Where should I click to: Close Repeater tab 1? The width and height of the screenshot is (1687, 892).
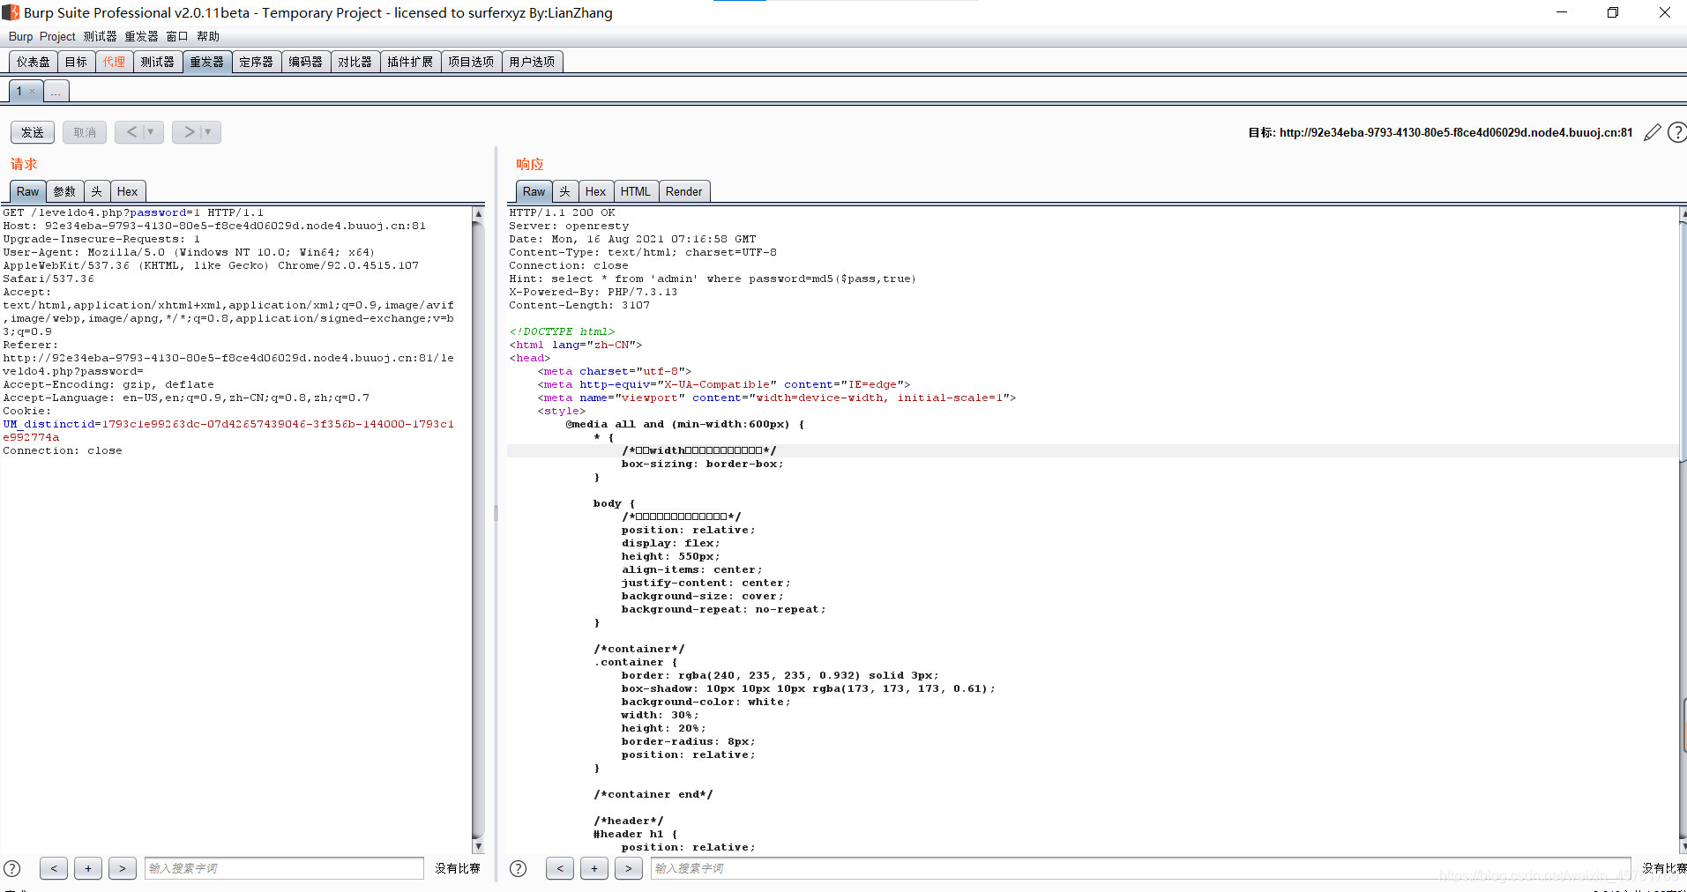point(33,92)
